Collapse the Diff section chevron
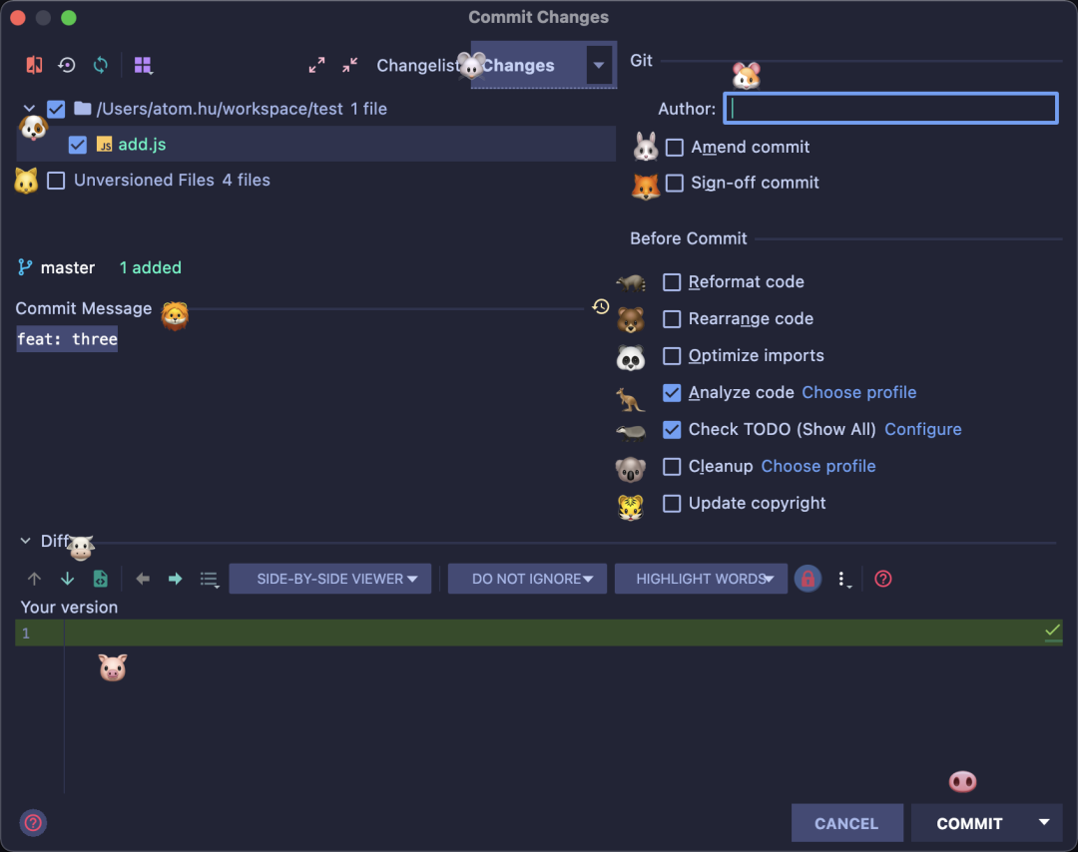Screen dimensions: 1078x852 pyautogui.click(x=25, y=541)
